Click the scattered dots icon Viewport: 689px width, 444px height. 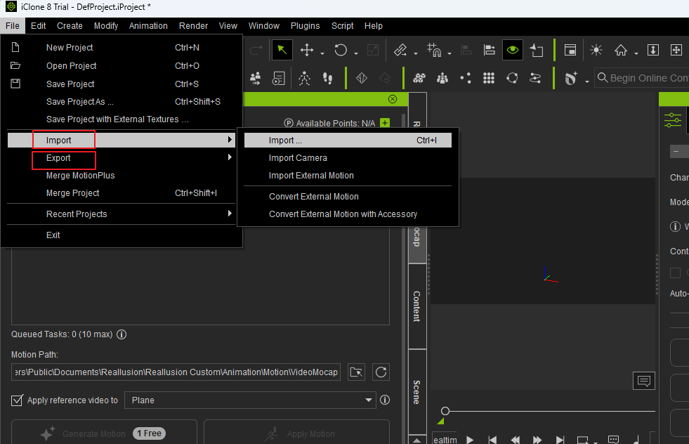[466, 78]
